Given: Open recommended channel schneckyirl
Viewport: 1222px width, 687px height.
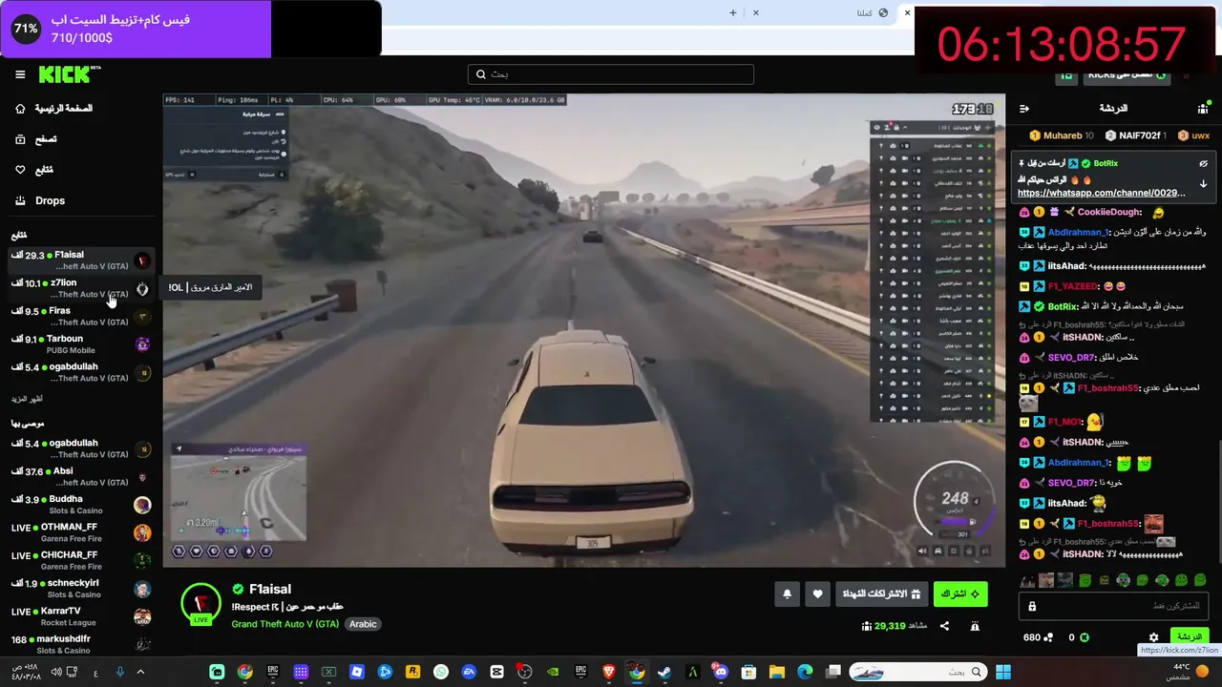Looking at the screenshot, I should [x=80, y=589].
